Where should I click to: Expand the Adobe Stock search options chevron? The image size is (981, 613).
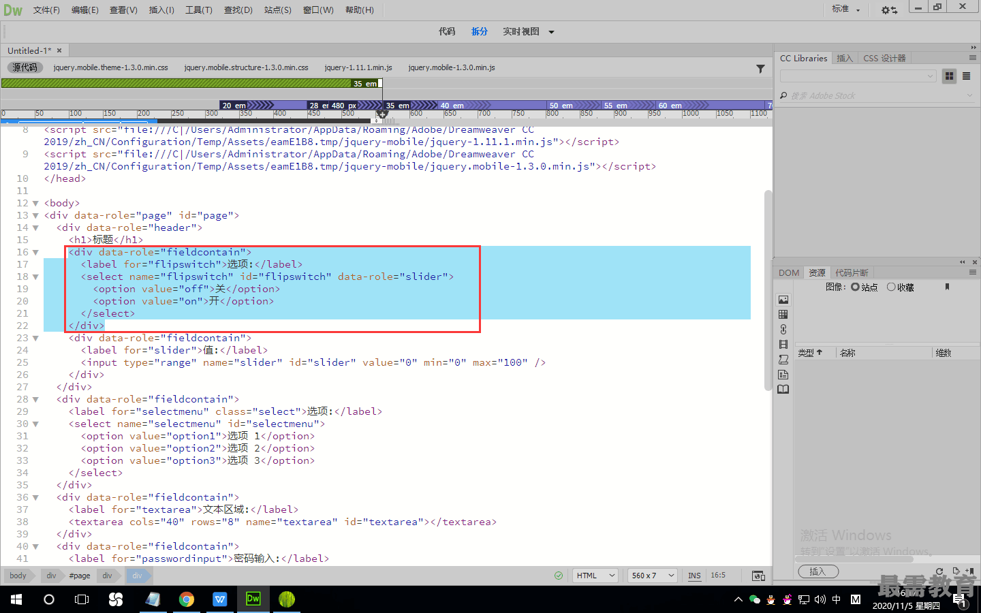pos(970,95)
